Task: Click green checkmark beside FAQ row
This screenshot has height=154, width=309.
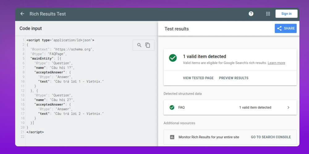Action: pos(172,107)
